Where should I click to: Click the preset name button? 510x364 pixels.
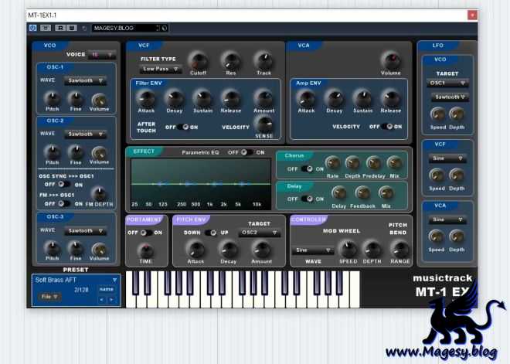[106, 289]
